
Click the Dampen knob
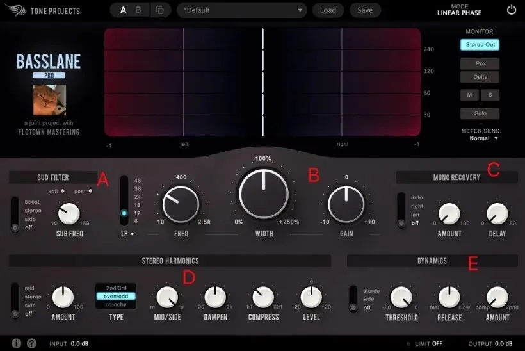click(x=215, y=297)
